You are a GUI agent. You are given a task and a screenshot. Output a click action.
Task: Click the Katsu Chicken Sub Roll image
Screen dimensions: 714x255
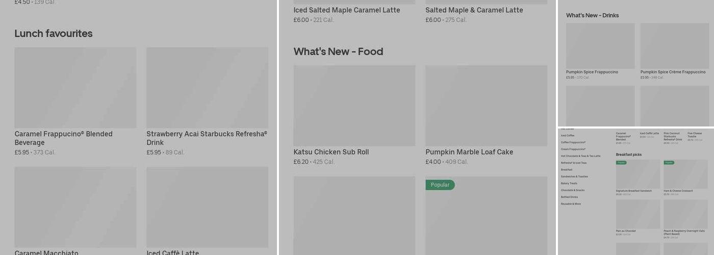354,106
